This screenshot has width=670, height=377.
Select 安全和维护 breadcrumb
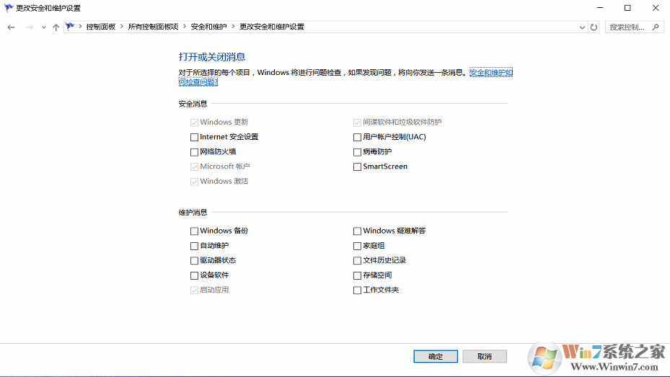(x=208, y=27)
